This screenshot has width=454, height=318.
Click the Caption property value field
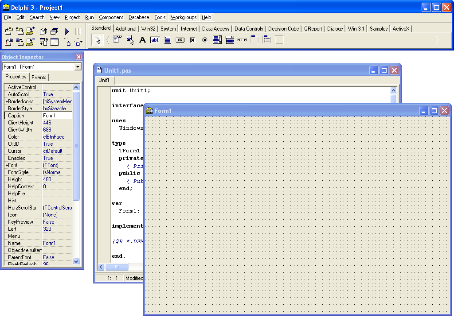[x=57, y=116]
